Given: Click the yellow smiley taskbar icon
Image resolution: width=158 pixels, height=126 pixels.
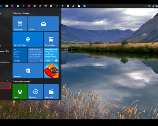Looking at the screenshot, I should click(51, 6).
